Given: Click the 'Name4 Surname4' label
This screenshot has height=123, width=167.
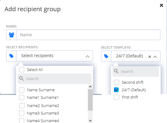Looking at the screenshot, I should (43, 121).
